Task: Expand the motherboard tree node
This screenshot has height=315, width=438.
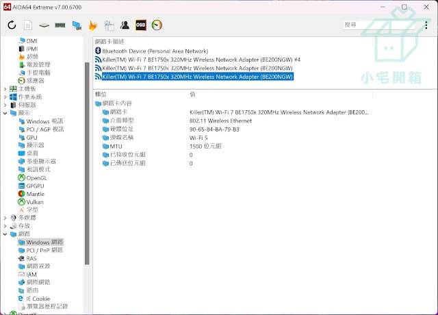Action: 5,89
